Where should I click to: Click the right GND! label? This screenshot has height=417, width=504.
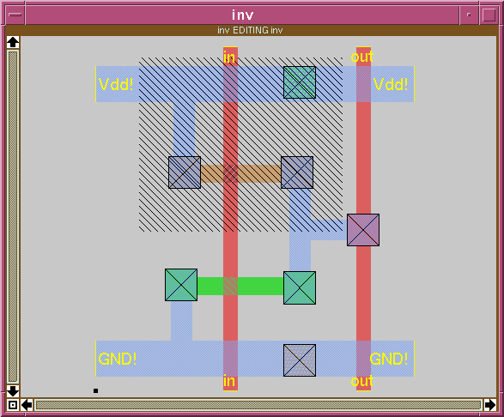[x=389, y=359]
